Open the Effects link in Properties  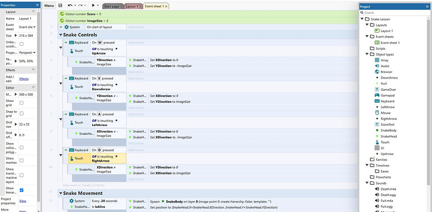24,79
